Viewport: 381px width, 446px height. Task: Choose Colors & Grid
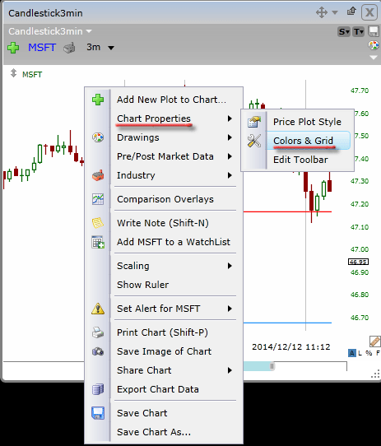tap(304, 141)
